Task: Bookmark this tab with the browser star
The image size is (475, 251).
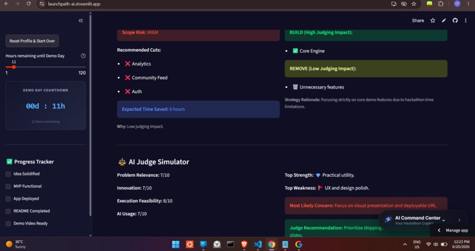Action: pos(414,4)
